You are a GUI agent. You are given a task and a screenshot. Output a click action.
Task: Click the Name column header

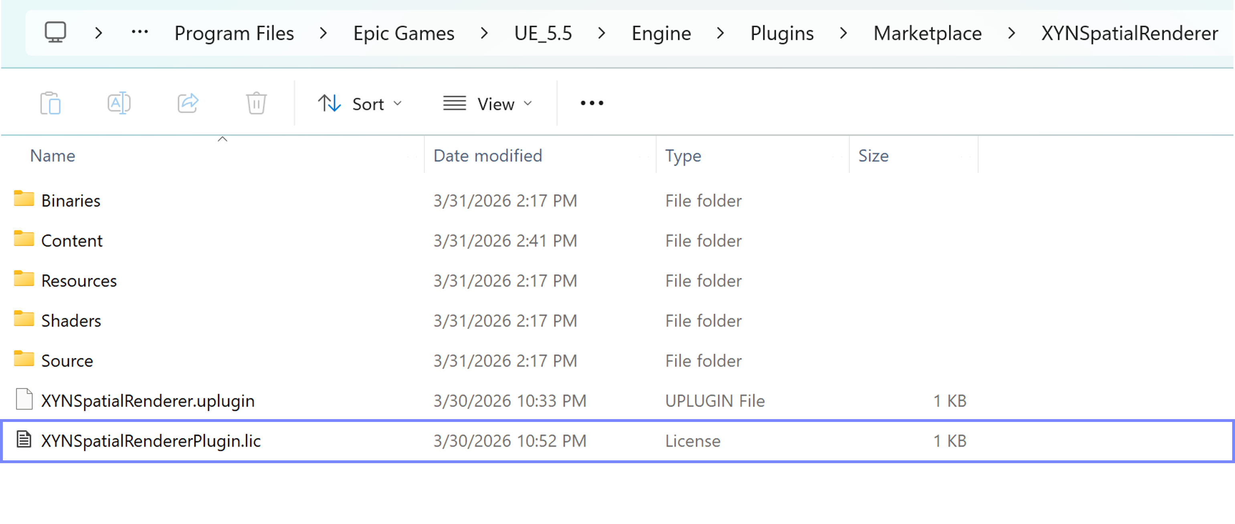53,156
